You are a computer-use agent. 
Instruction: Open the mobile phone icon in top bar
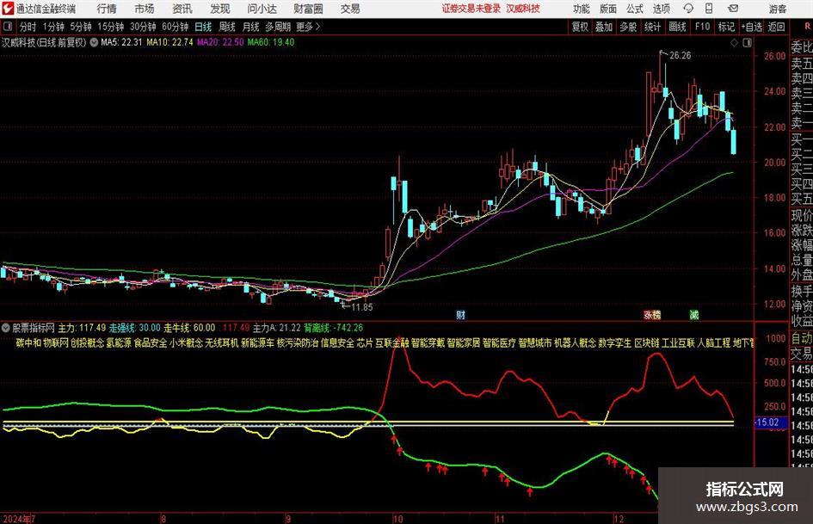[709, 9]
